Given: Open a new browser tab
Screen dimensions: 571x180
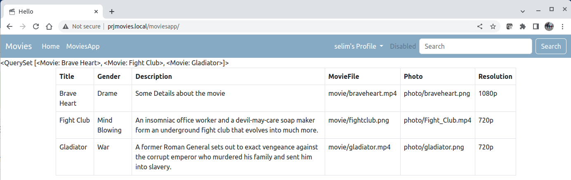Looking at the screenshot, I should tap(111, 12).
